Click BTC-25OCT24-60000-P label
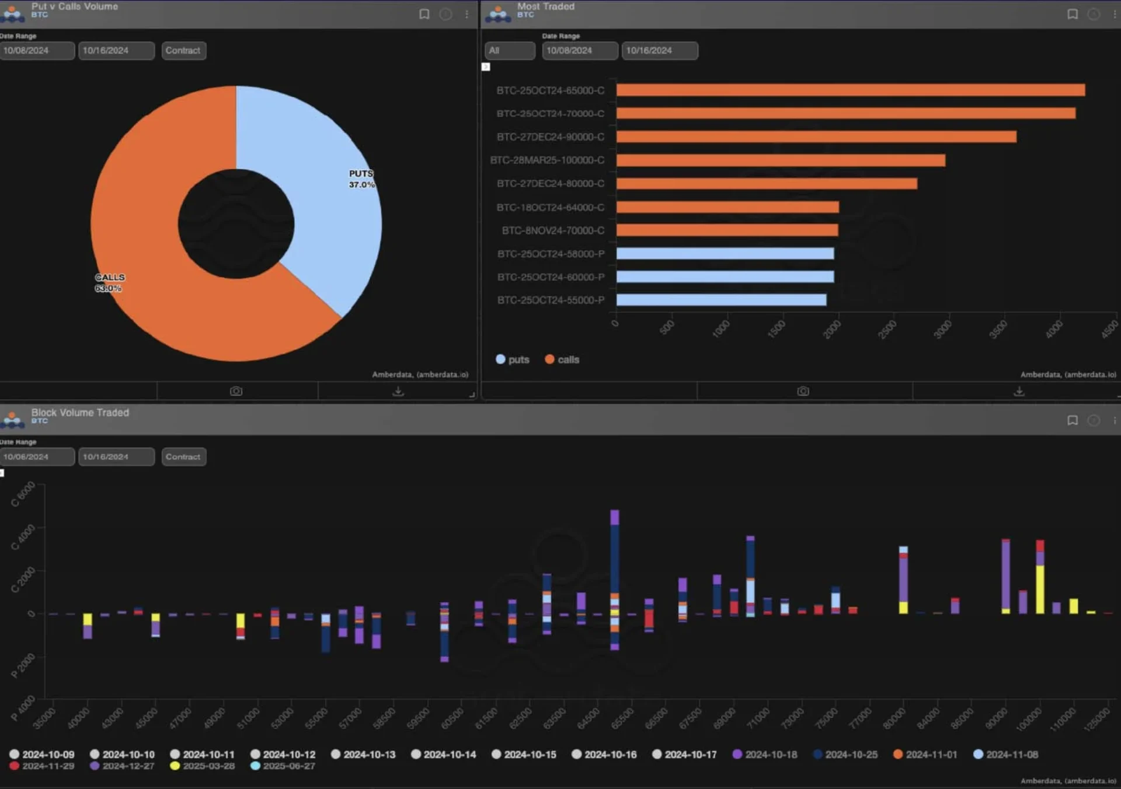The width and height of the screenshot is (1121, 789). [551, 277]
